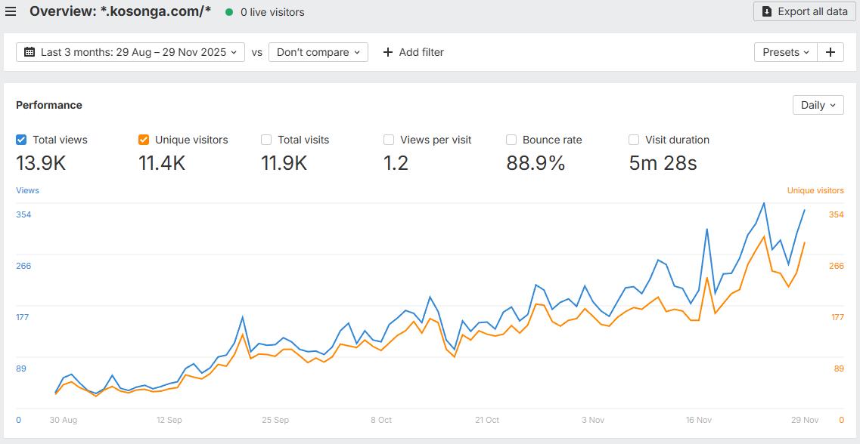Viewport: 860px width, 444px height.
Task: Click the download icon in Export all data
Action: tap(767, 11)
